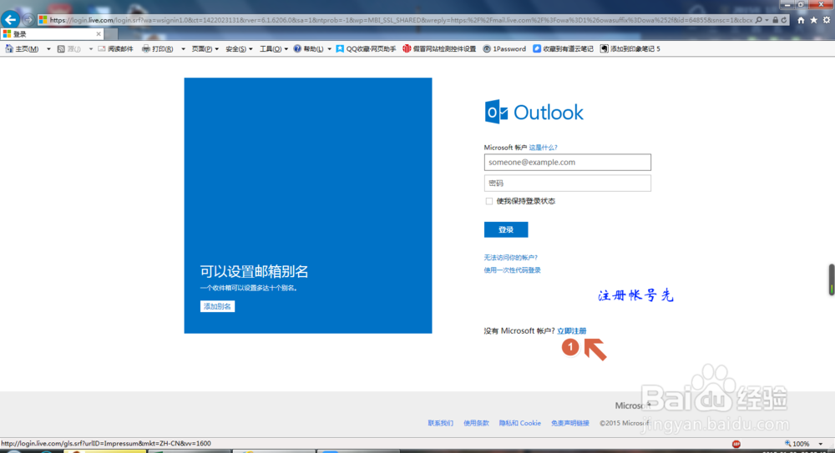Click the red ABP Adblock icon in status bar
Image resolution: width=835 pixels, height=453 pixels.
736,444
